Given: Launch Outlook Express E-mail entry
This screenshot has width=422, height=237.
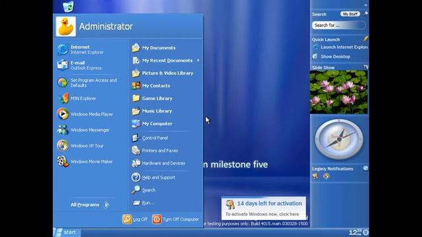Looking at the screenshot, I should click(80, 65).
